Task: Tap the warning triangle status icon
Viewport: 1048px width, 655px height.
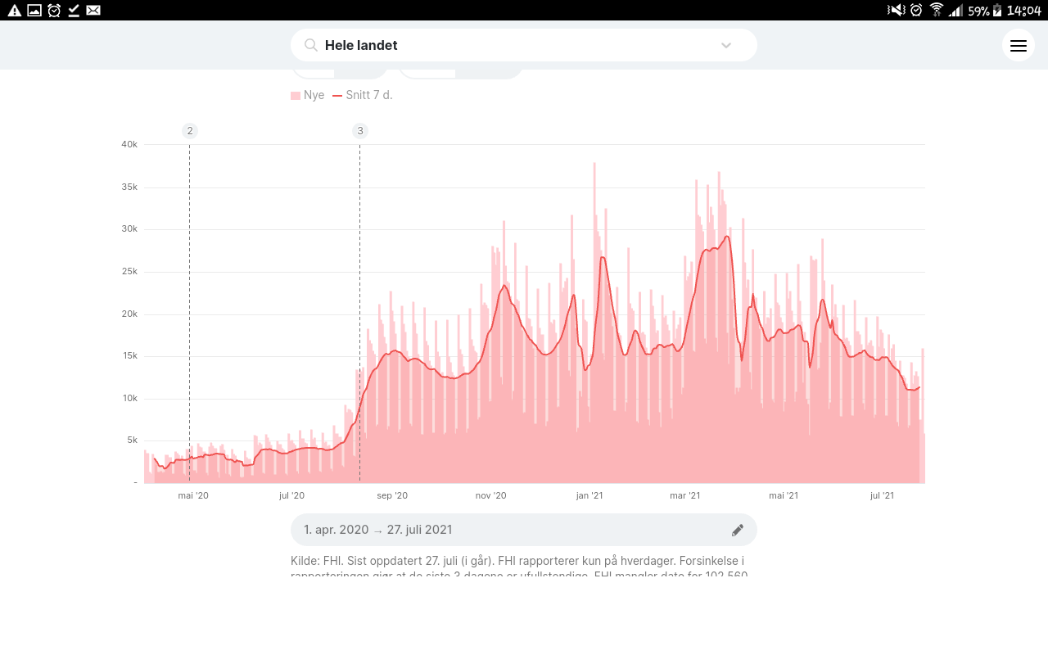Action: pos(14,10)
